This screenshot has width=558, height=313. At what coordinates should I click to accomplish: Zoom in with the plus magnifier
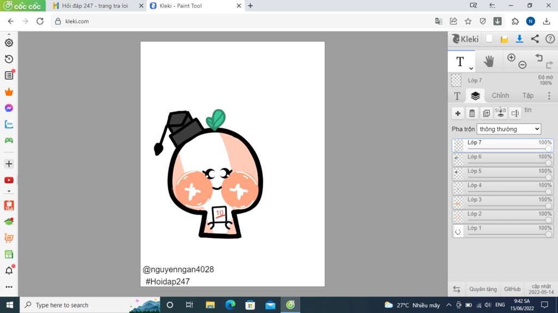point(511,58)
